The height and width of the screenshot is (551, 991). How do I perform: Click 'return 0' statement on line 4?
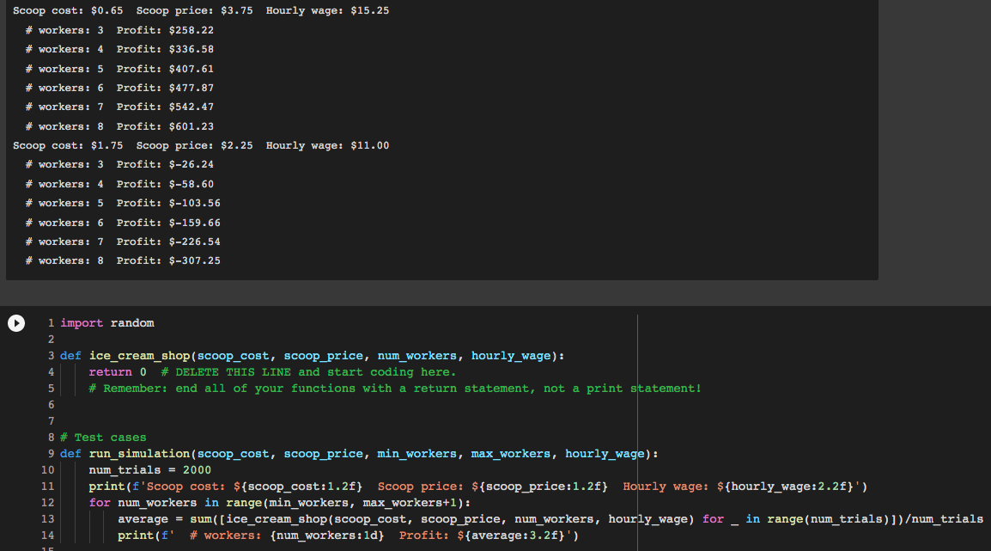tap(118, 372)
